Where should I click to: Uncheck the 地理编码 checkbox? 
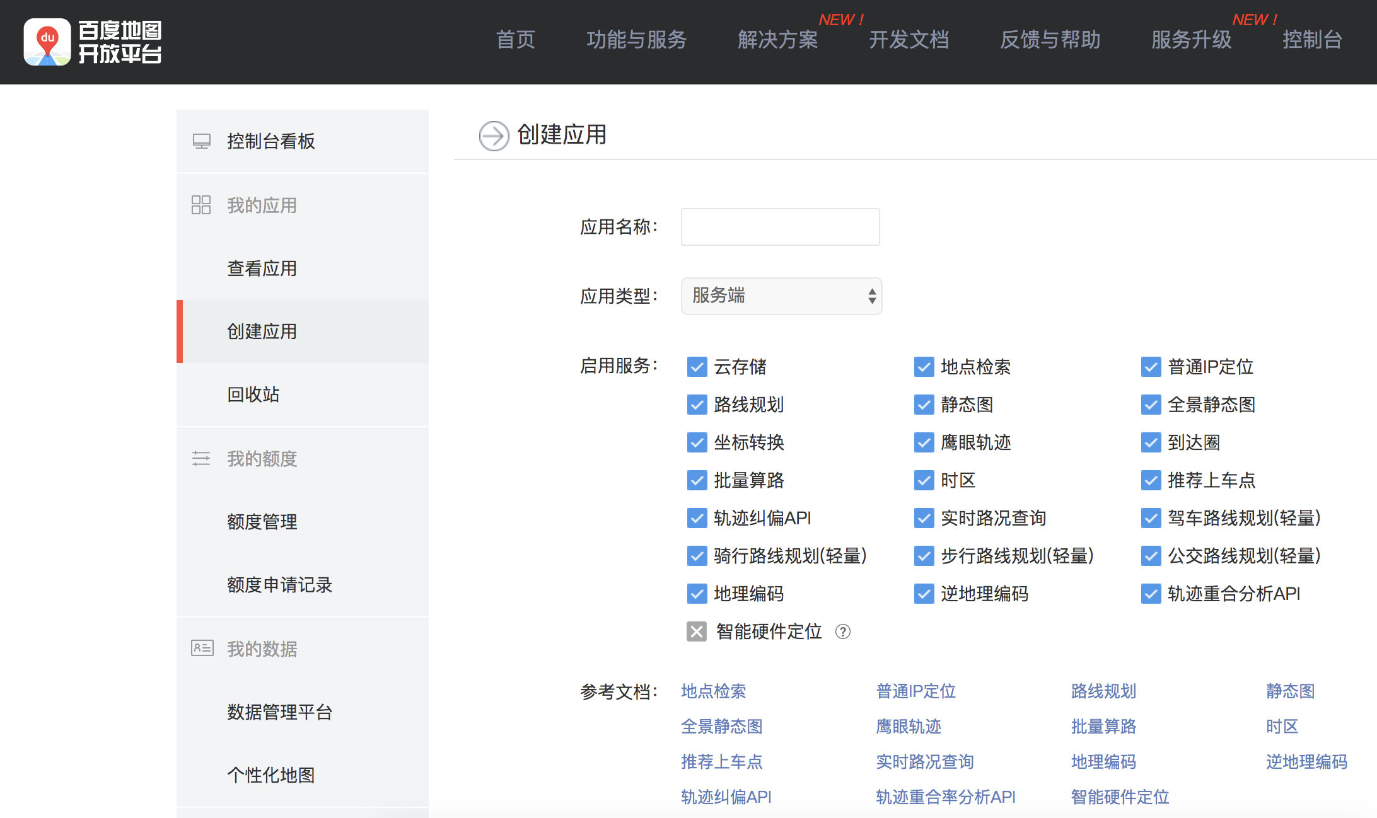[697, 594]
